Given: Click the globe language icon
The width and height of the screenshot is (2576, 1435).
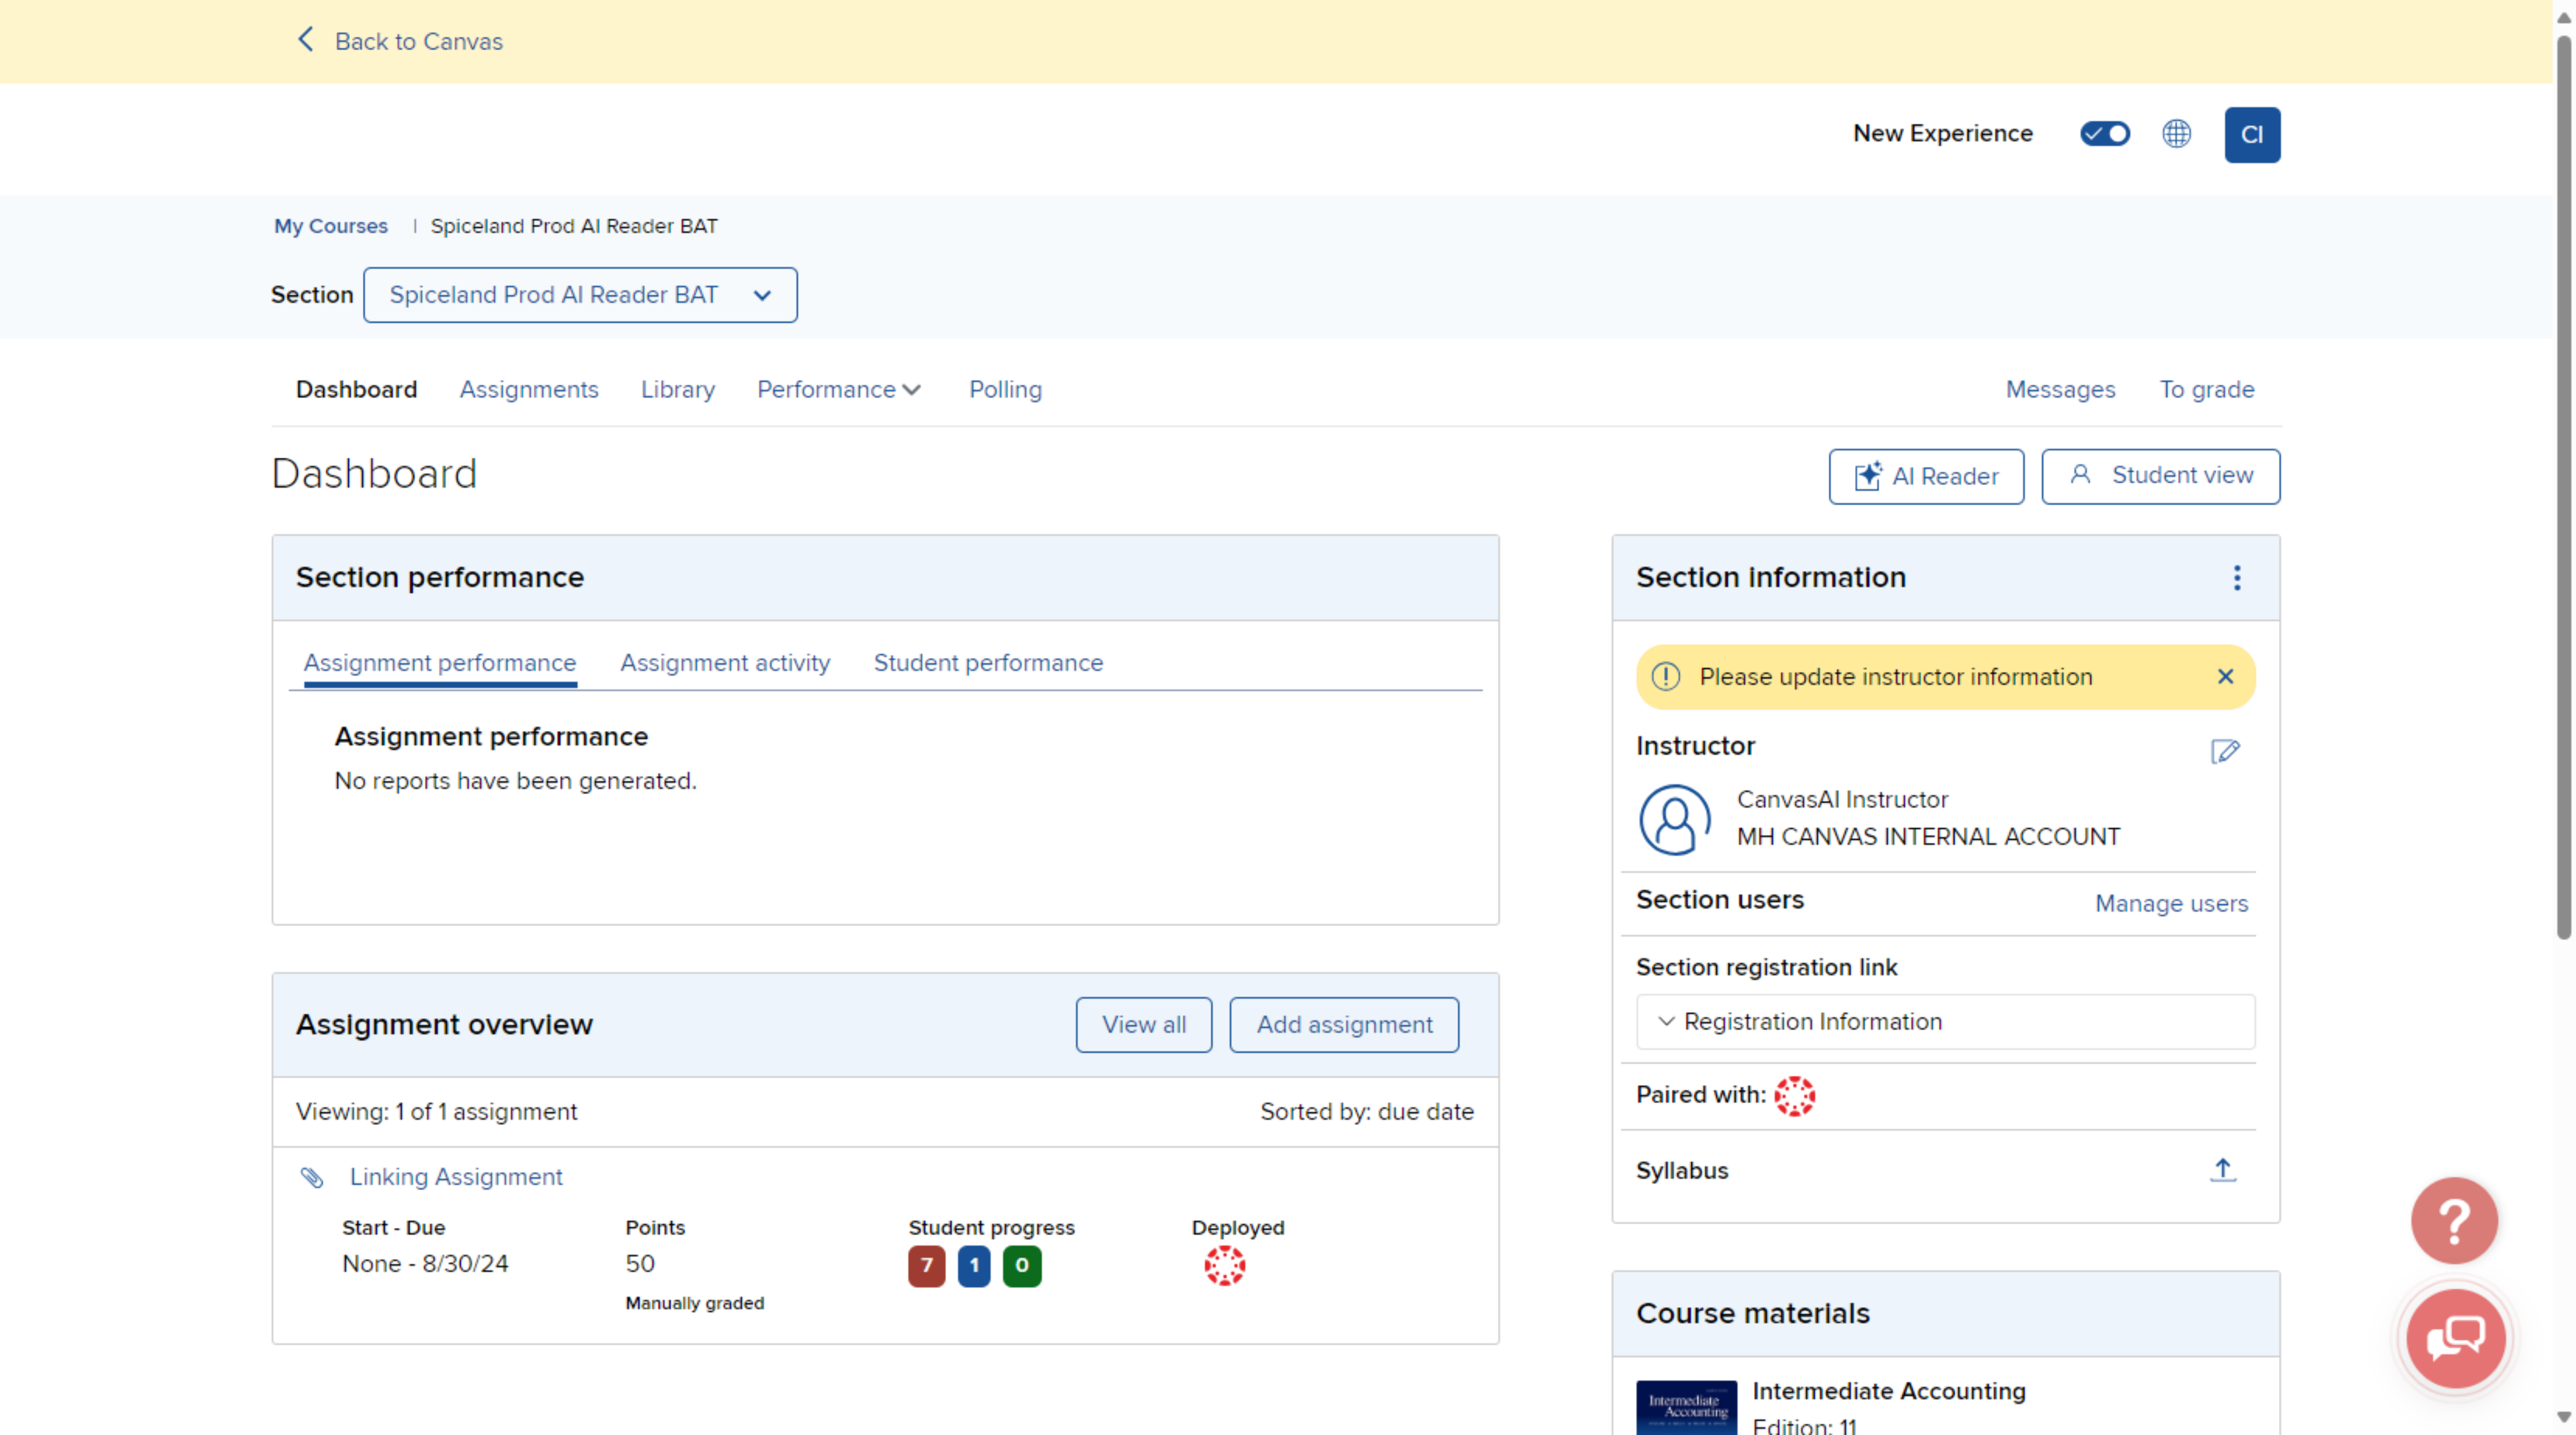Looking at the screenshot, I should click(x=2176, y=133).
